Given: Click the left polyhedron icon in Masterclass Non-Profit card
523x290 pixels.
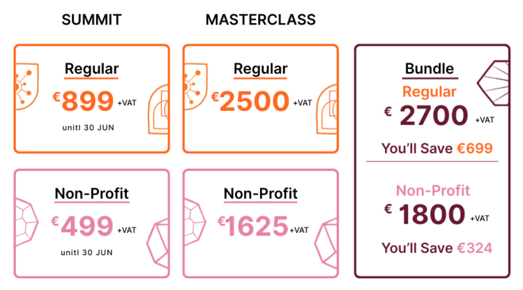Looking at the screenshot, I should (x=195, y=222).
